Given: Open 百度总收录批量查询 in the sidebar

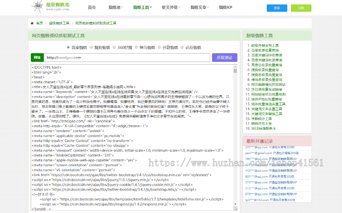Looking at the screenshot, I should coord(266,65).
